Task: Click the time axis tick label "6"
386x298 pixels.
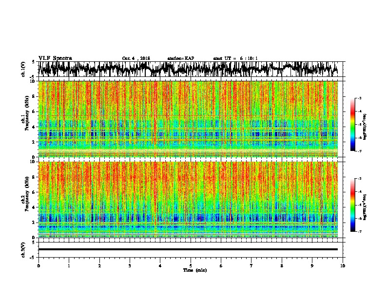Action: point(221,266)
